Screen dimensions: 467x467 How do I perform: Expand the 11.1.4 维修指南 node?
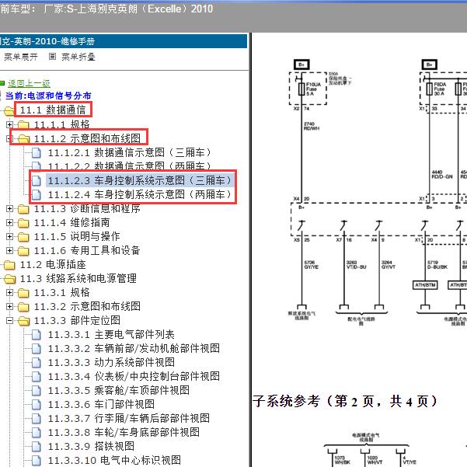[9, 222]
